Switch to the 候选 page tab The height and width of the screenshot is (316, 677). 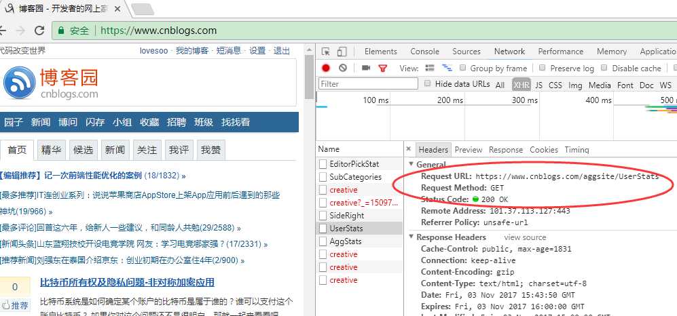[x=83, y=150]
